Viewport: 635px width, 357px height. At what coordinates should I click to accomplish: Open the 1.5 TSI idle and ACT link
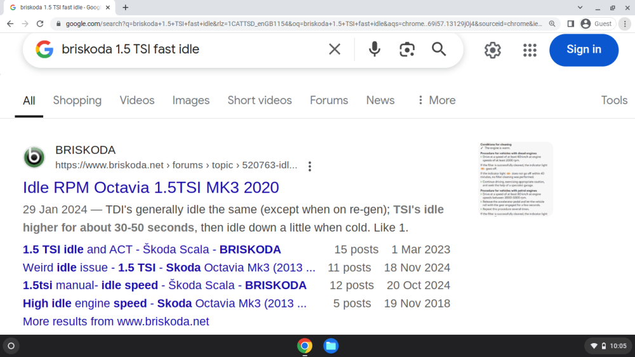152,250
